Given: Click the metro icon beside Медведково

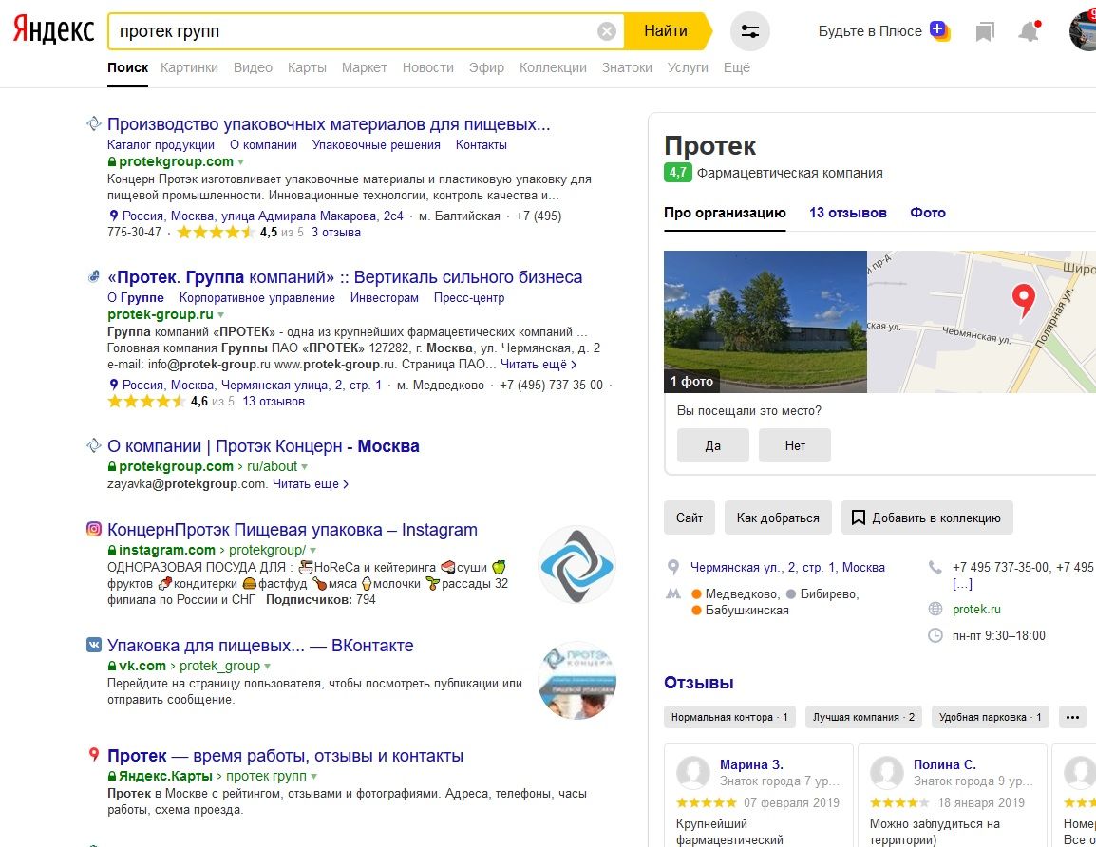Looking at the screenshot, I should pos(673,594).
